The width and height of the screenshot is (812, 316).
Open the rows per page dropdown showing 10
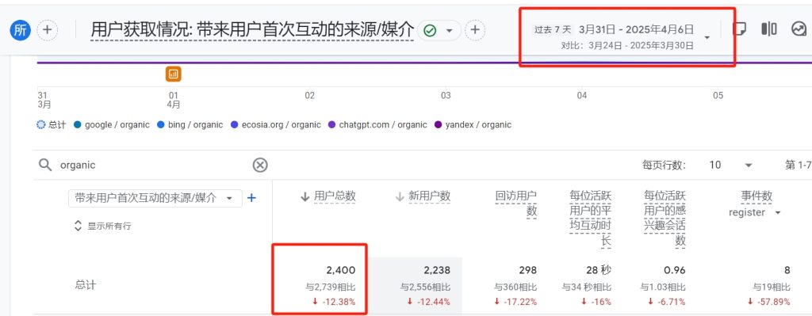[x=730, y=165]
